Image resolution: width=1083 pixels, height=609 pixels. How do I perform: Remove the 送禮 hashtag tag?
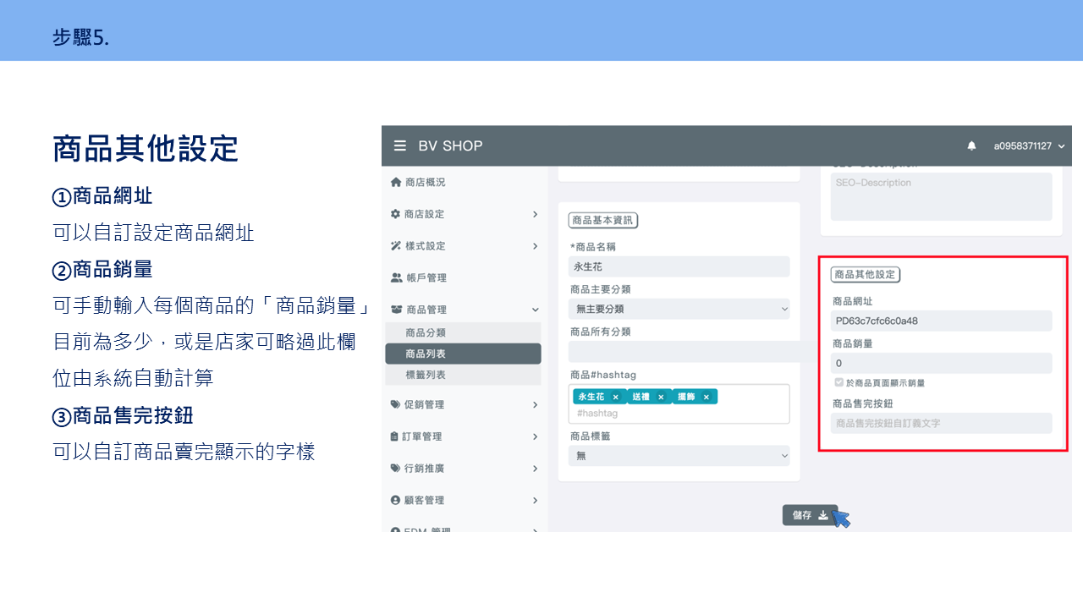661,397
